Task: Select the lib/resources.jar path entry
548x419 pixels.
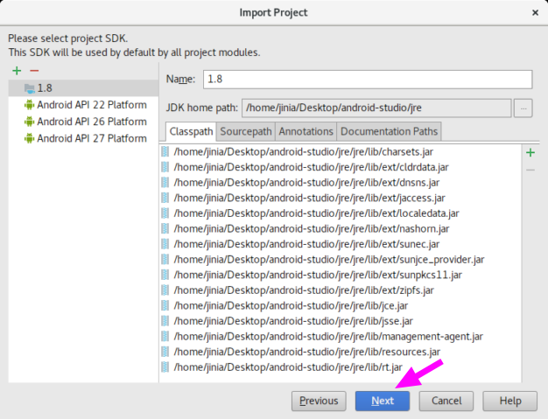Action: click(x=341, y=352)
